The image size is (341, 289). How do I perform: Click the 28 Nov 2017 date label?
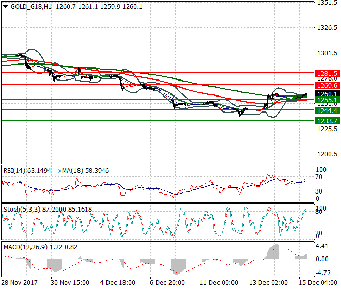point(19,283)
